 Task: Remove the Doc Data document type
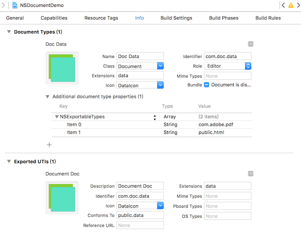point(251,44)
